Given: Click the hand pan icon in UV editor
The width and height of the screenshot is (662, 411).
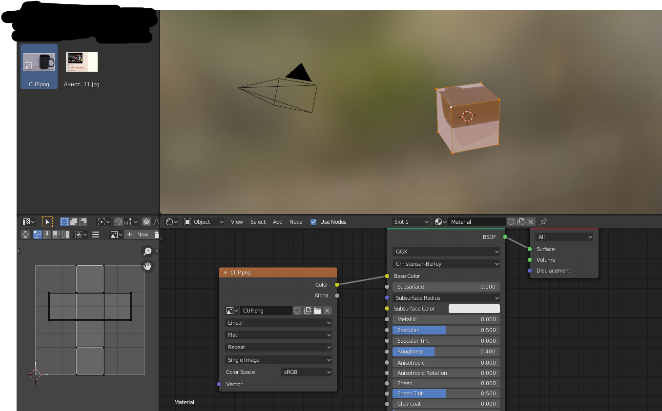Looking at the screenshot, I should (x=147, y=266).
